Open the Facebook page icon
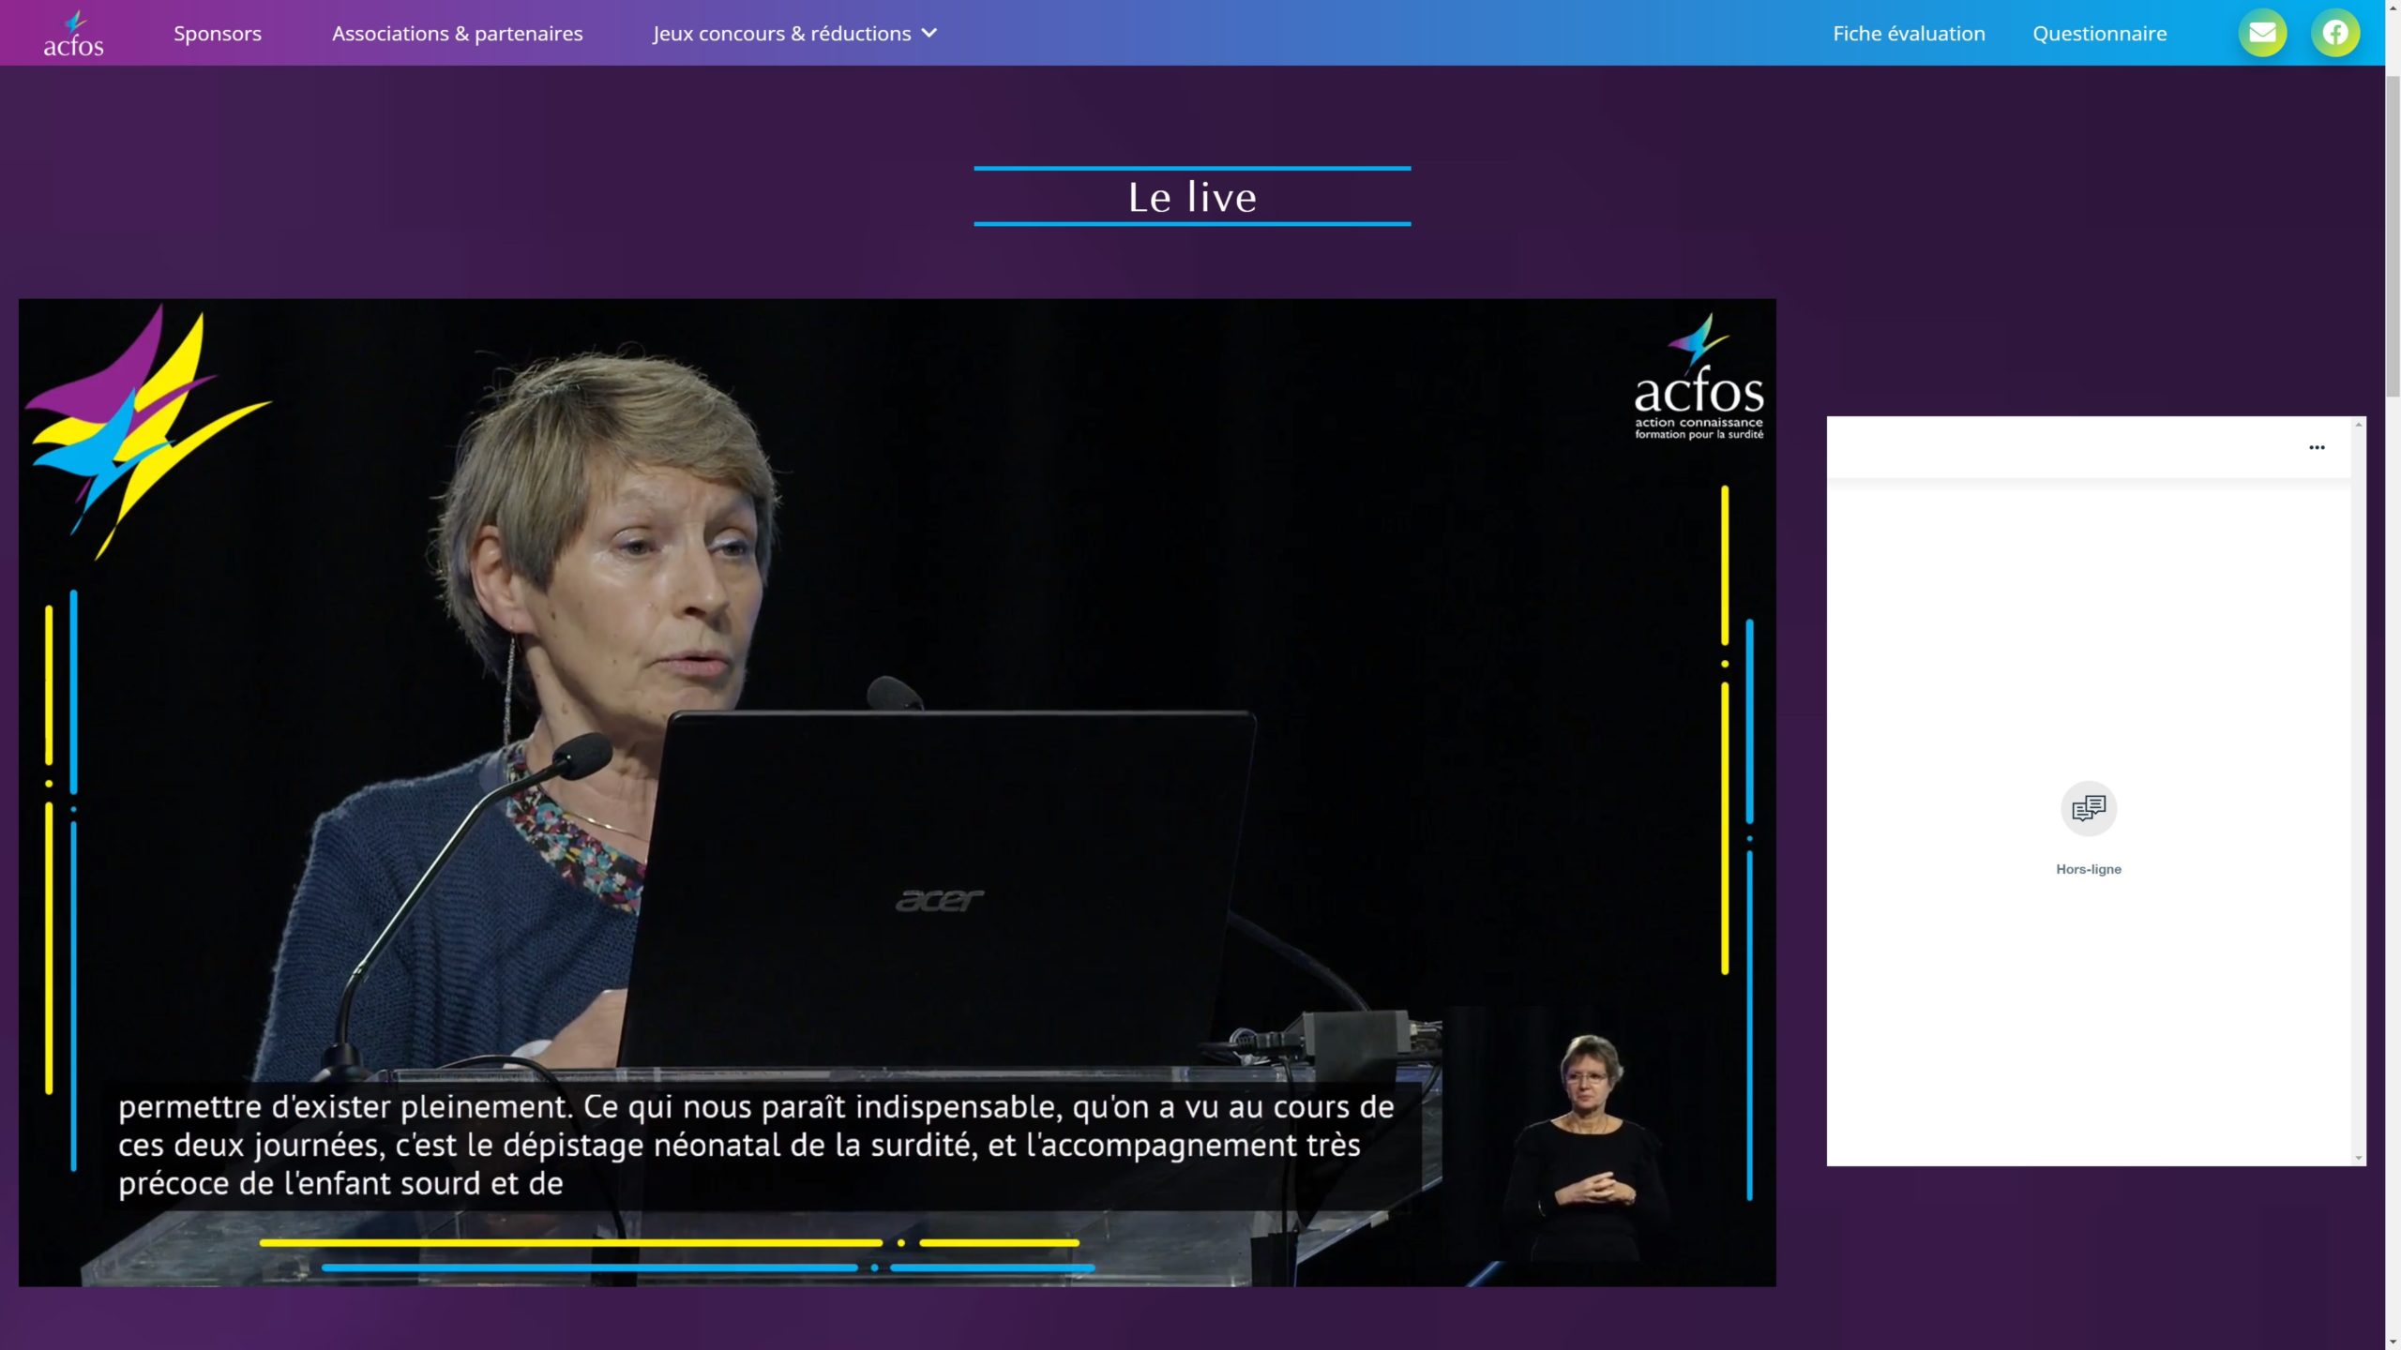The image size is (2401, 1350). [x=2335, y=33]
